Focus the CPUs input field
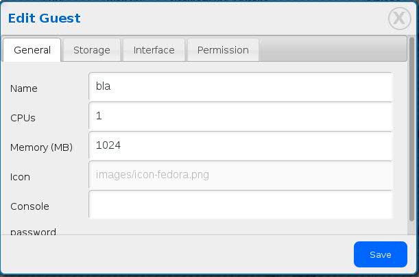 [240, 117]
